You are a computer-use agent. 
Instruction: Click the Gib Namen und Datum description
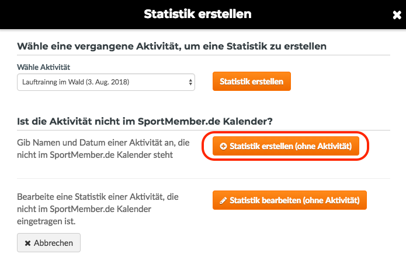coord(103,149)
